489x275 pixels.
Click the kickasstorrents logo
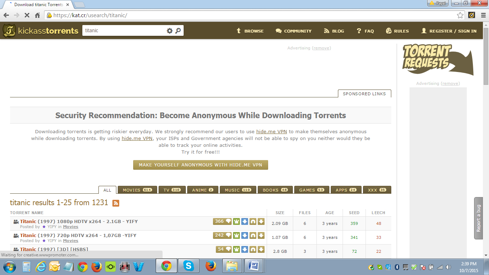40,30
